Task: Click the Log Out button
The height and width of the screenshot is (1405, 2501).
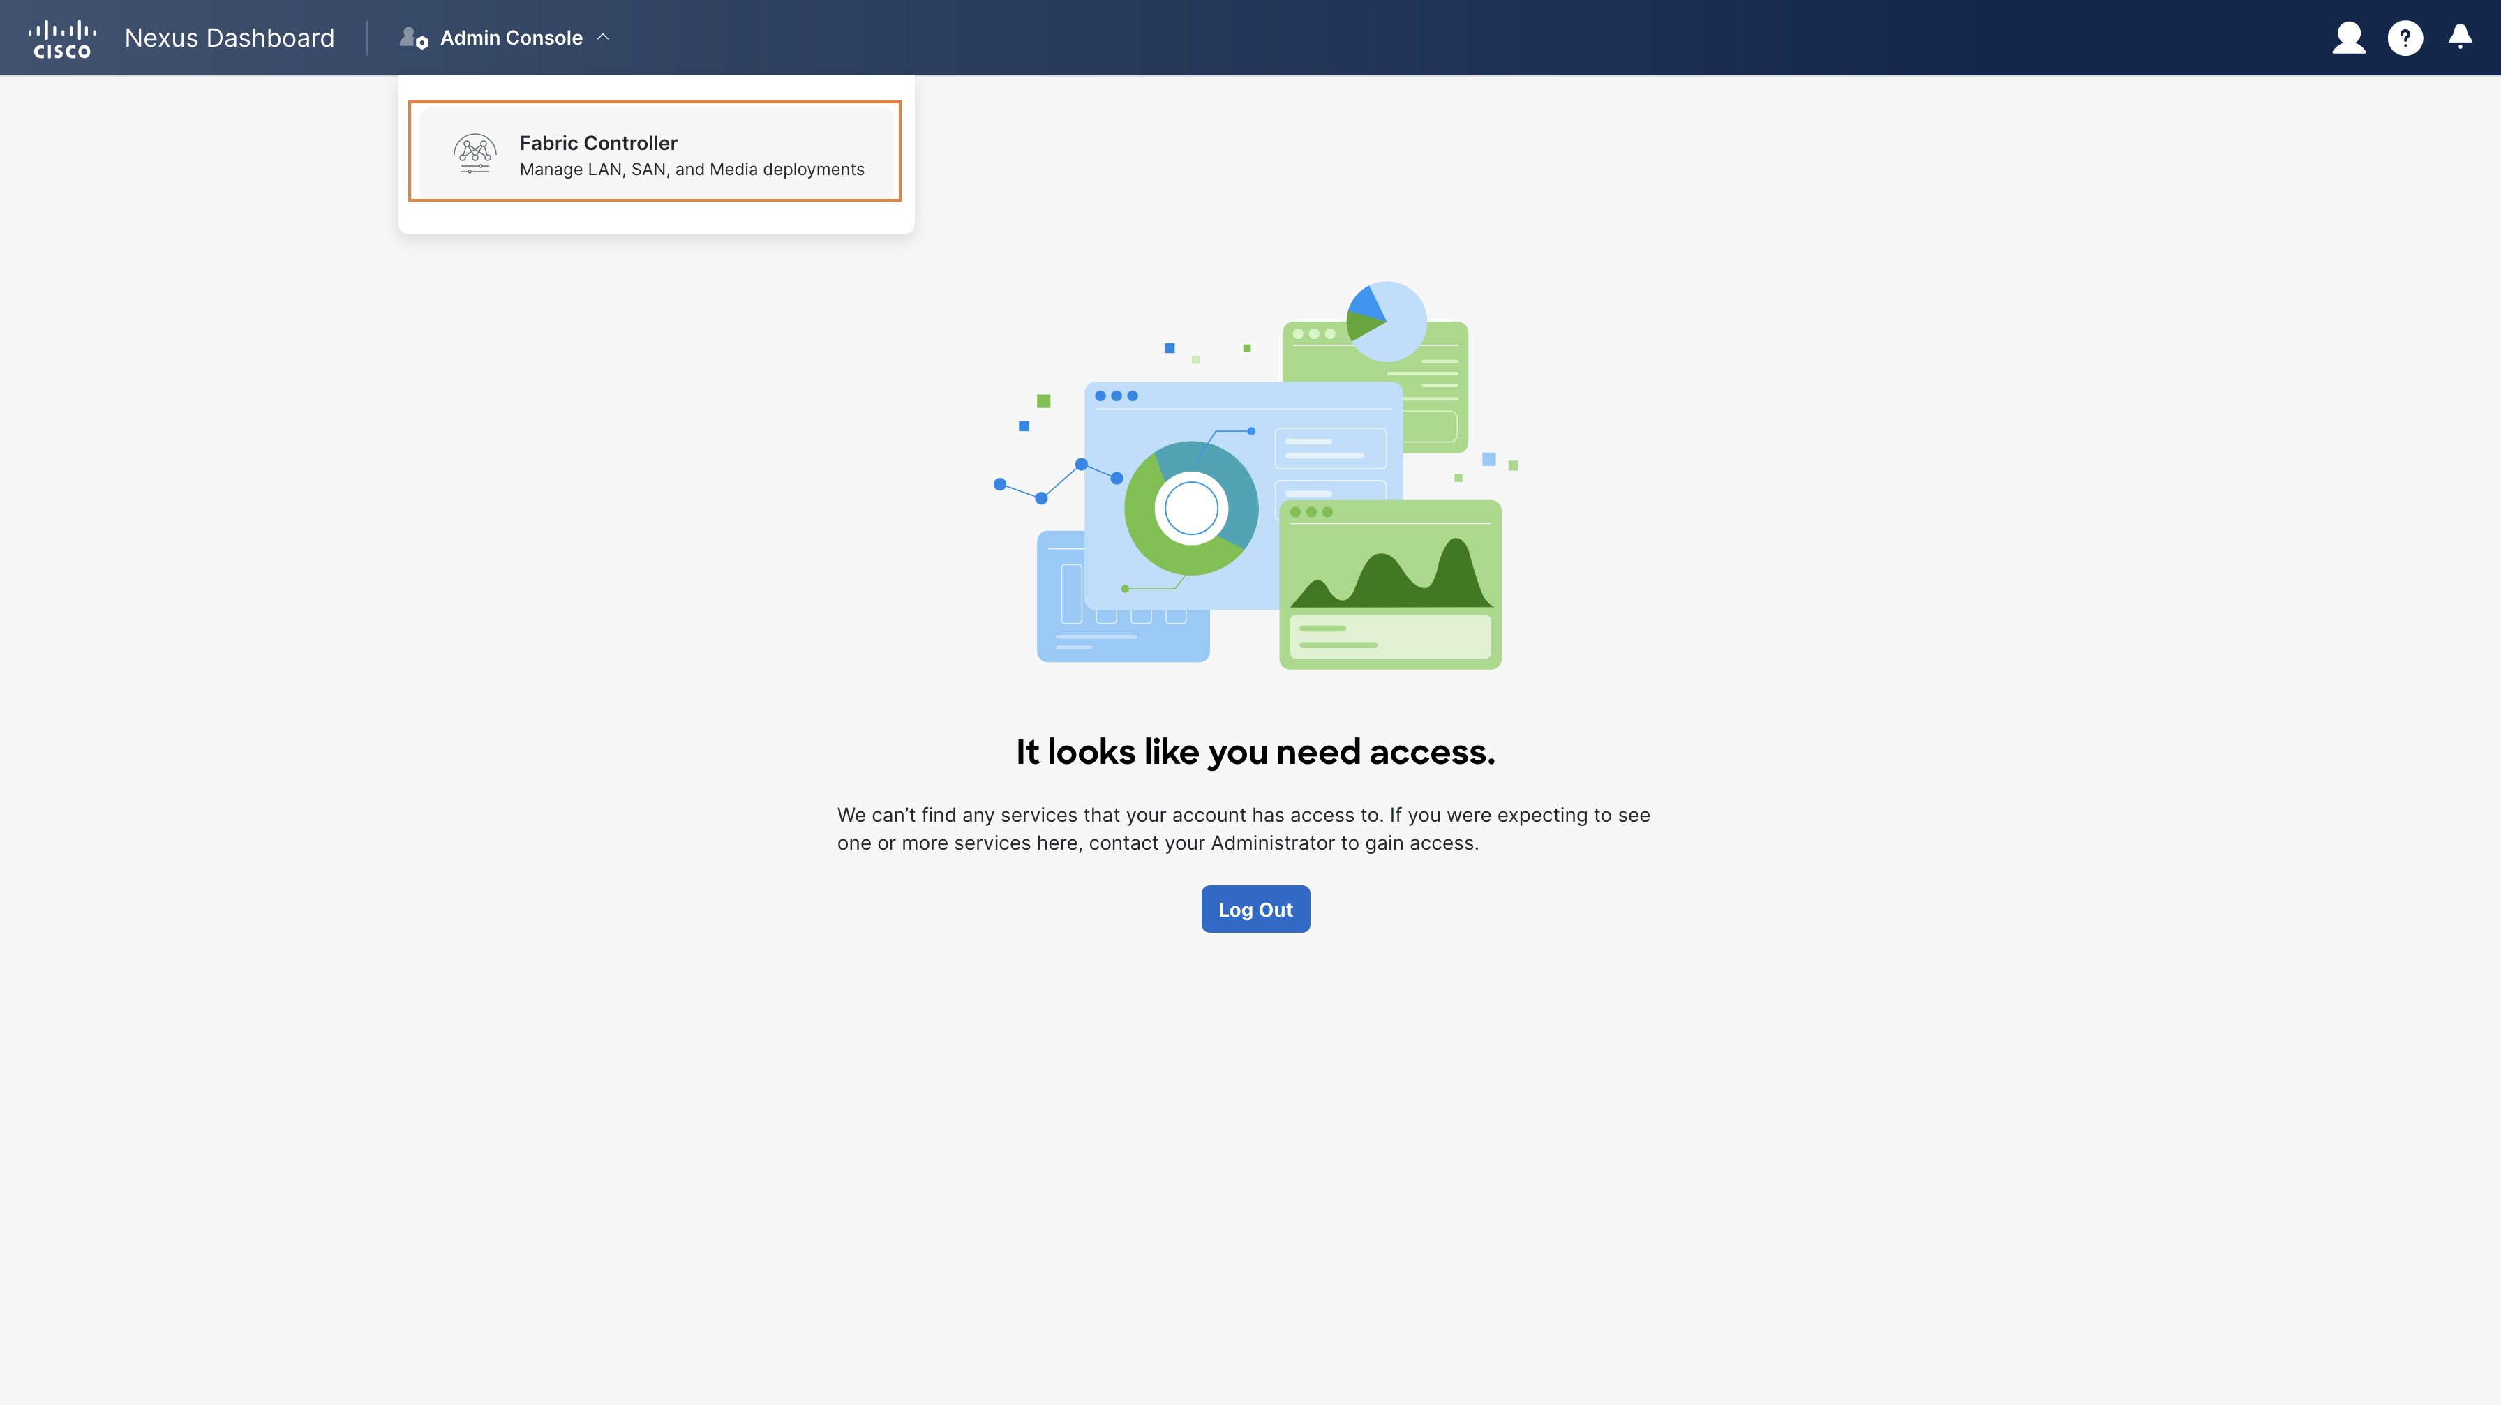Action: (1255, 909)
